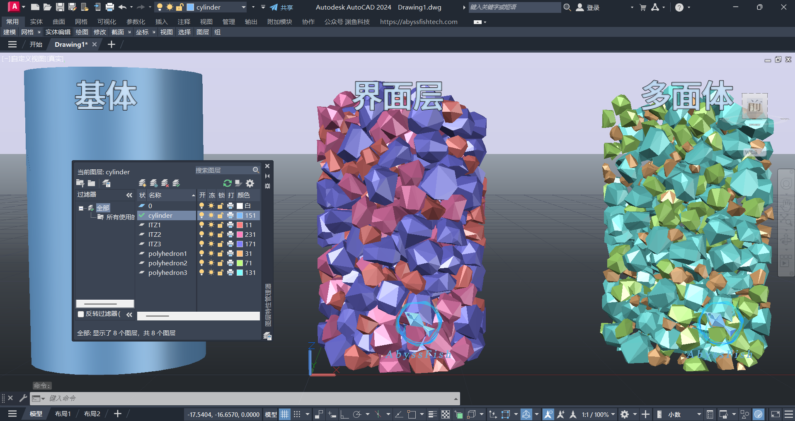Click the Set Current layer icon with green check
The height and width of the screenshot is (421, 795).
pyautogui.click(x=176, y=183)
